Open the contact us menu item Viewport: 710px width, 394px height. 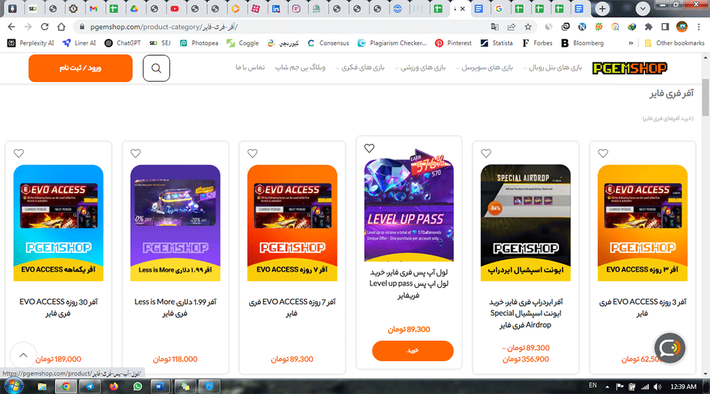click(x=250, y=68)
